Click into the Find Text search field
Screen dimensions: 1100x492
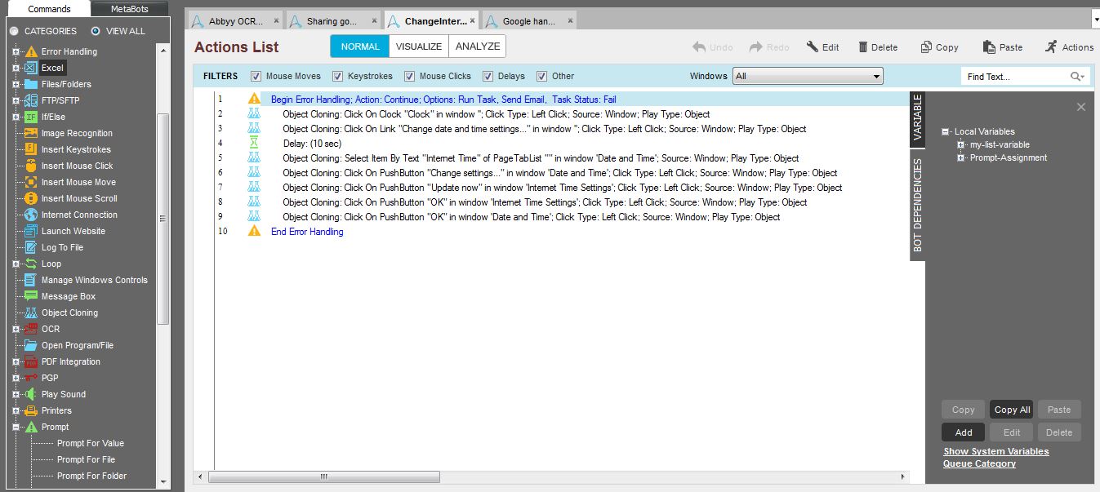coord(1016,77)
